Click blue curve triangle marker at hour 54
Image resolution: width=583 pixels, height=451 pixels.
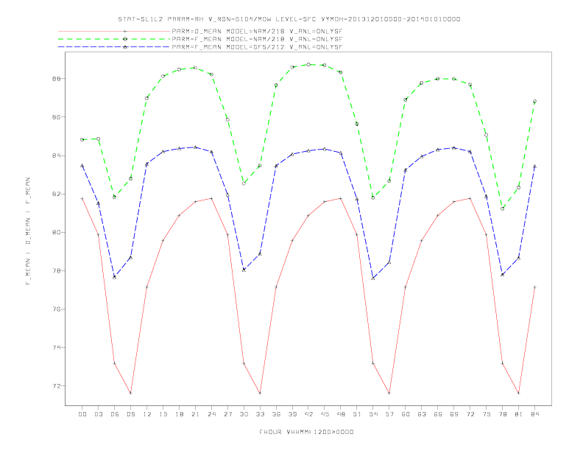tap(373, 279)
